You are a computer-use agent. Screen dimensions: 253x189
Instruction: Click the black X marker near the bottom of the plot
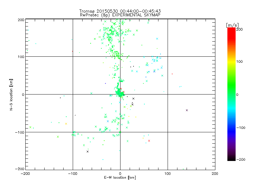click(x=88, y=152)
